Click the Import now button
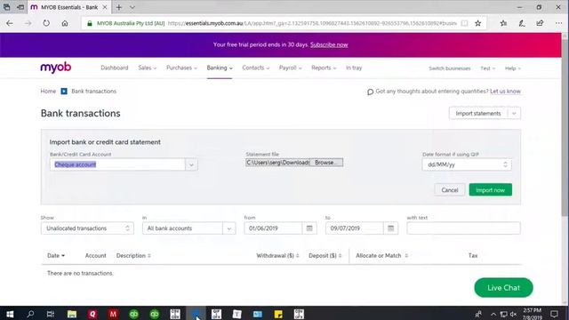This screenshot has width=569, height=320. [490, 189]
